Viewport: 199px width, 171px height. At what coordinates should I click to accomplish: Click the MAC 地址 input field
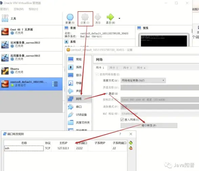click(160, 114)
